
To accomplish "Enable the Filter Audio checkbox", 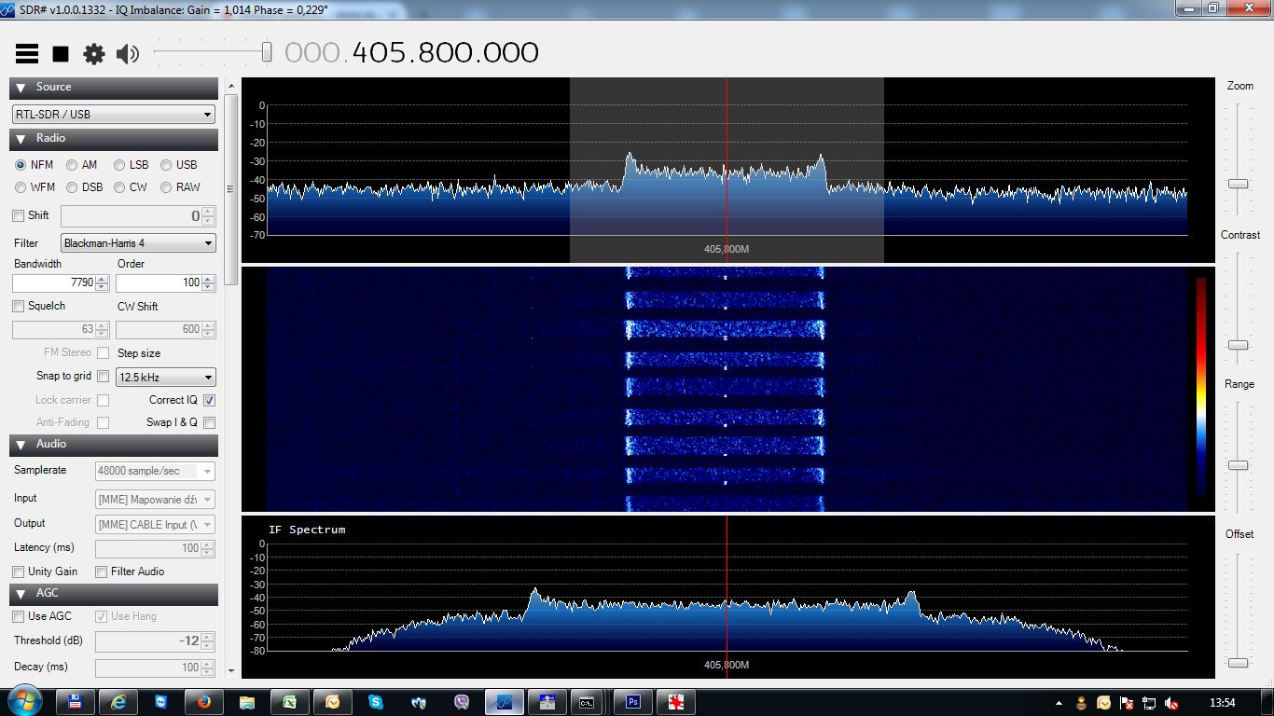I will click(x=102, y=572).
